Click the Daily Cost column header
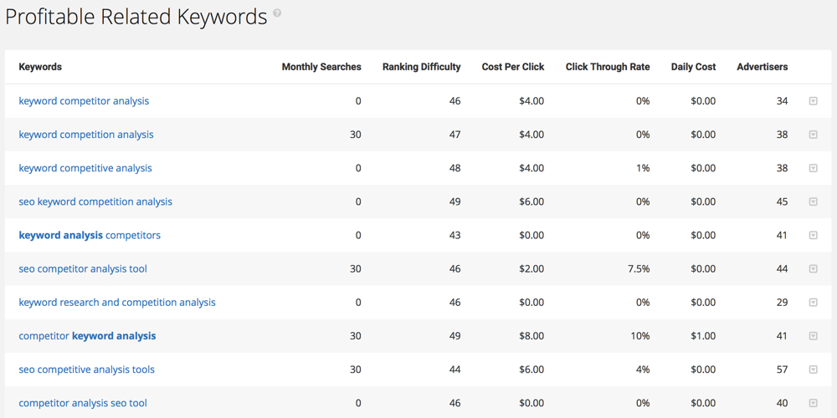The image size is (837, 418). [x=693, y=67]
